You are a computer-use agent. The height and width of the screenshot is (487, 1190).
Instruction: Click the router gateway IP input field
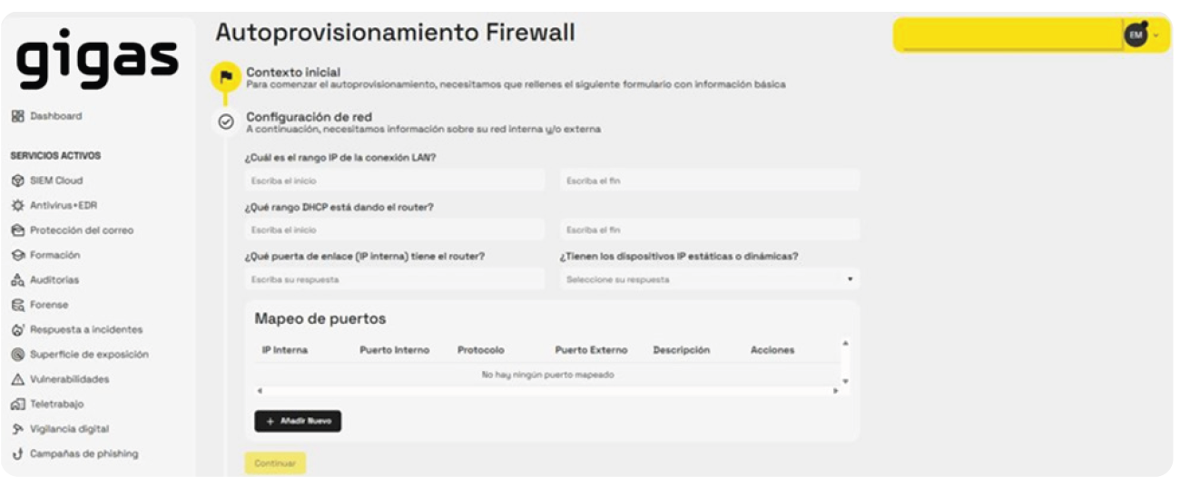(x=395, y=279)
